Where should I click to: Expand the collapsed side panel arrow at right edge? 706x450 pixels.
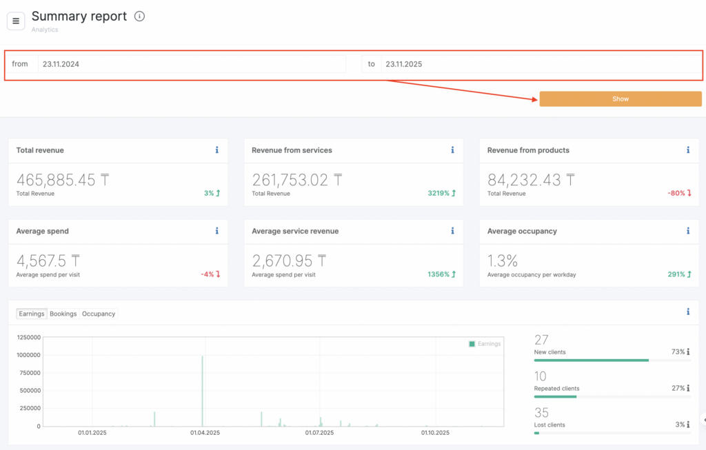703,420
